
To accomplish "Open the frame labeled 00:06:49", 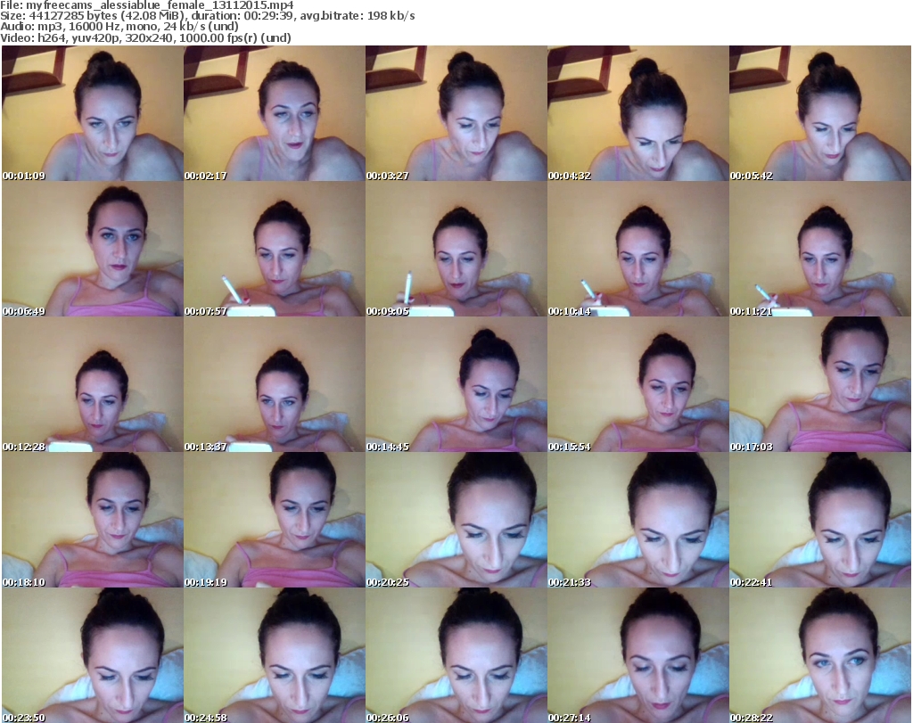I will pos(92,250).
